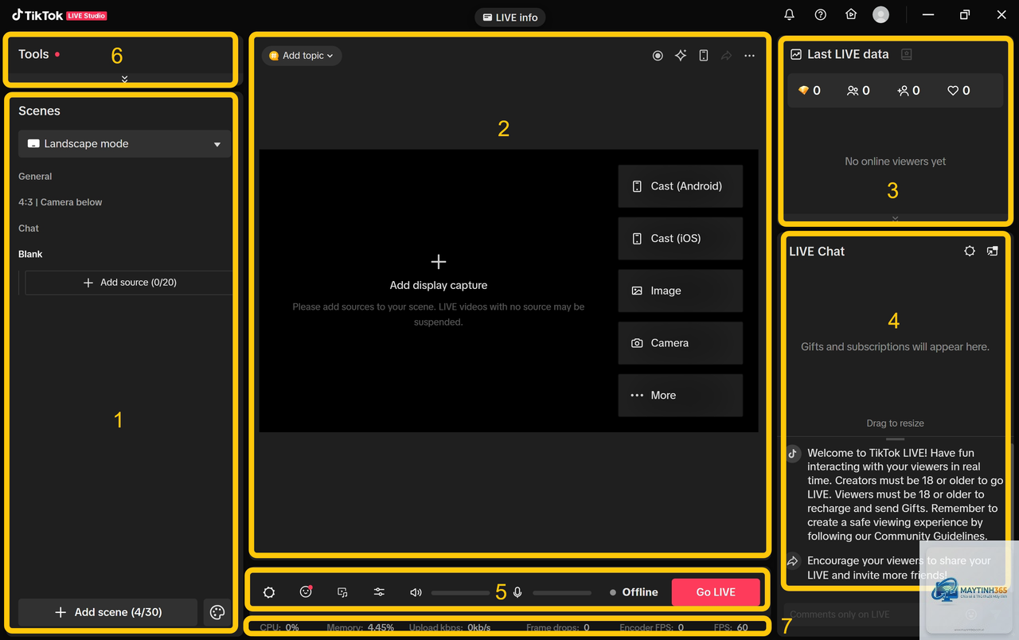The width and height of the screenshot is (1019, 640).
Task: Select the Blank scene
Action: 31,254
